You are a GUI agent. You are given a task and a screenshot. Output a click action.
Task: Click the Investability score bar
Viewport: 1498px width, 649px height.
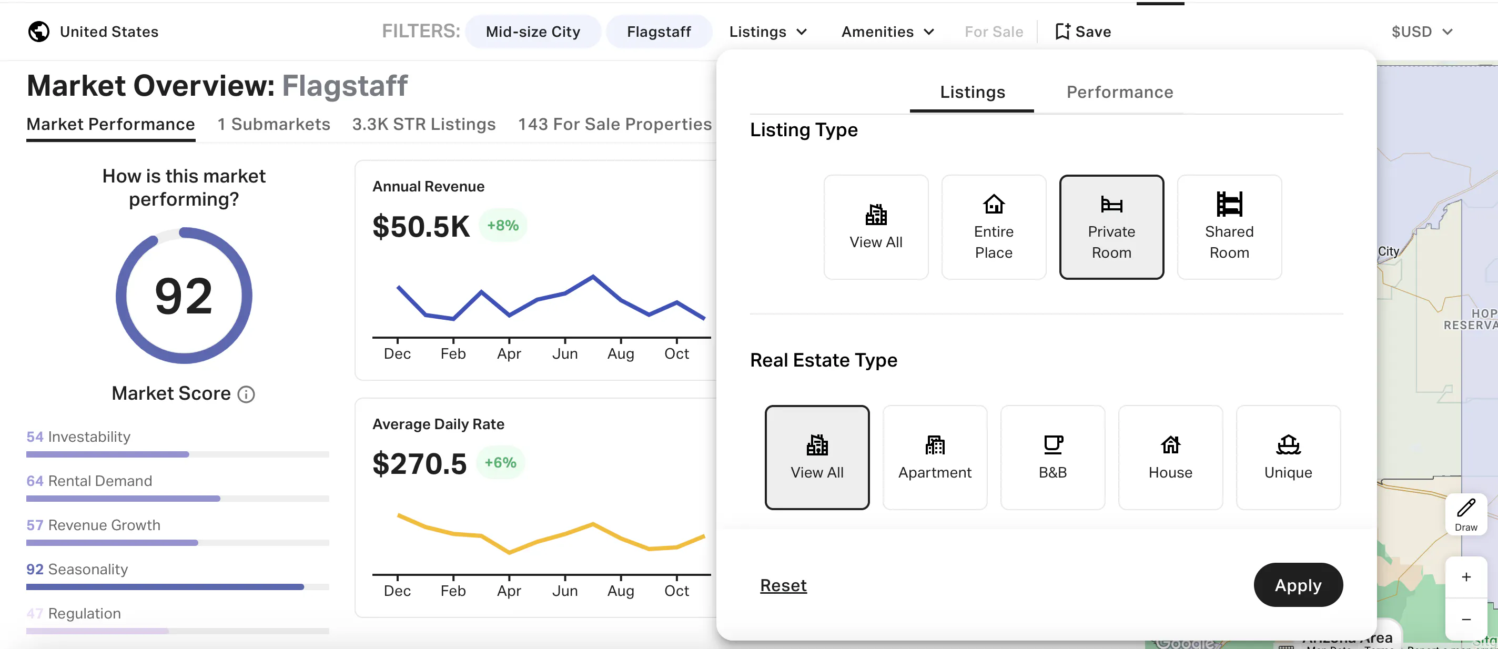click(x=177, y=454)
